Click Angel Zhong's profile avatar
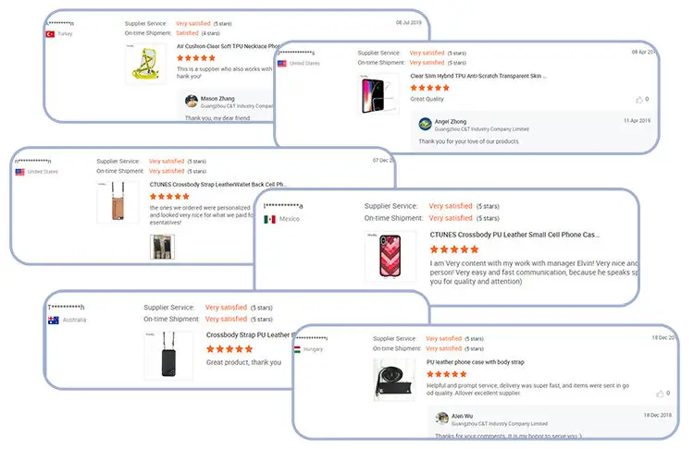 pos(425,124)
